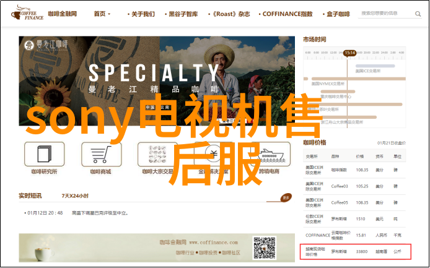This screenshot has width=430, height=268.
Task: Click the COFFINANCE cell in price table
Action: 318,235
